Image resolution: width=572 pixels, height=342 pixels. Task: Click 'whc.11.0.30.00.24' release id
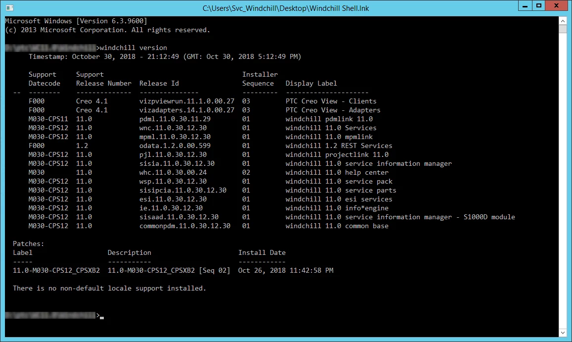click(x=173, y=172)
